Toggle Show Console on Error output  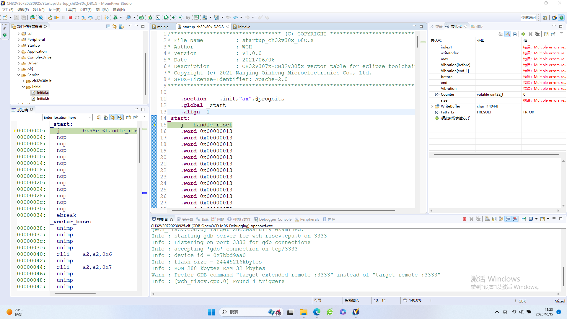click(515, 219)
